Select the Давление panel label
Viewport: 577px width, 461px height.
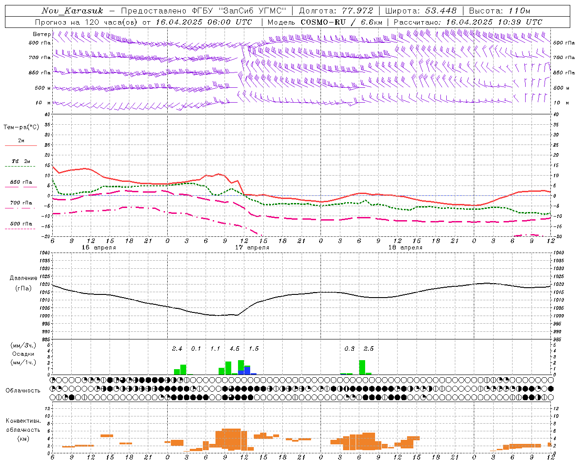[23, 278]
